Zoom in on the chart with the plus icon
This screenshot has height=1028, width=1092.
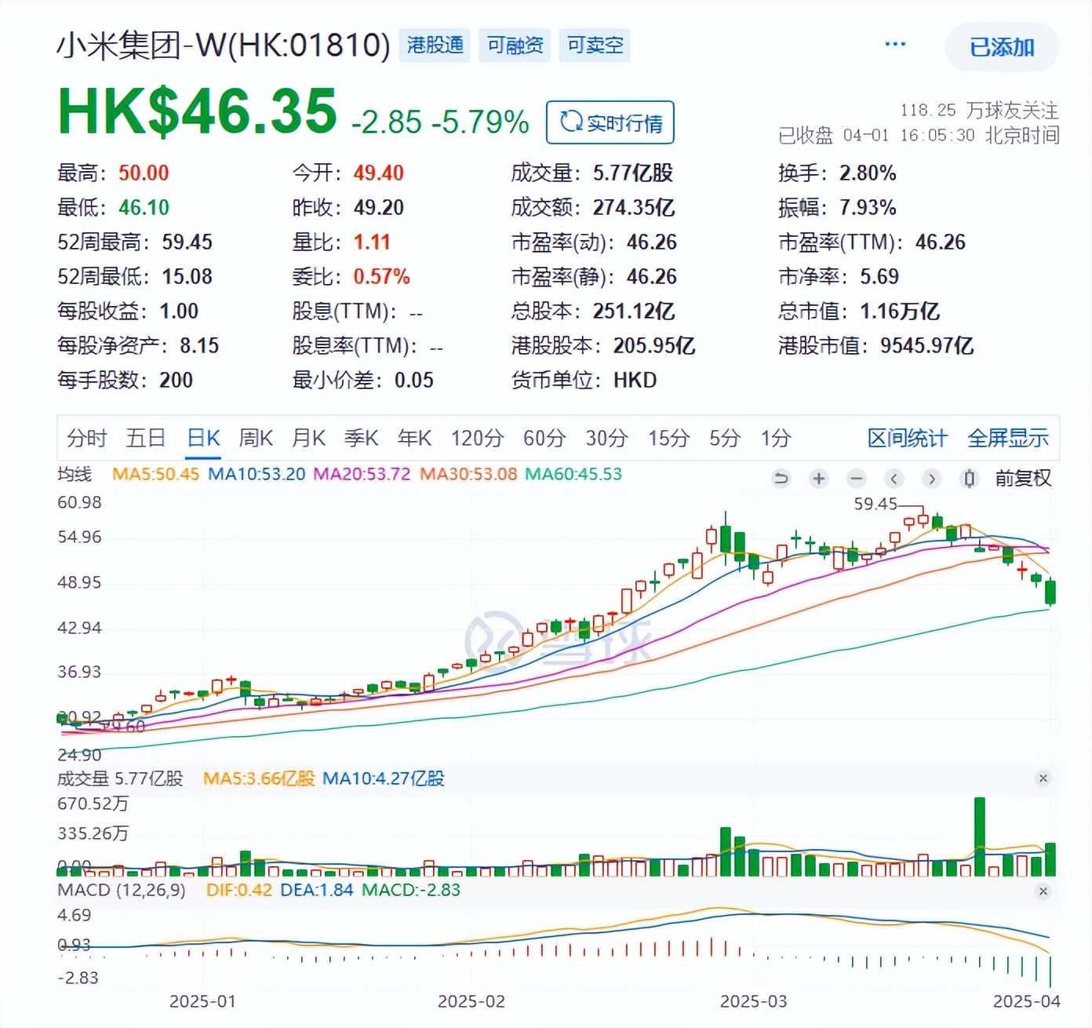click(818, 479)
